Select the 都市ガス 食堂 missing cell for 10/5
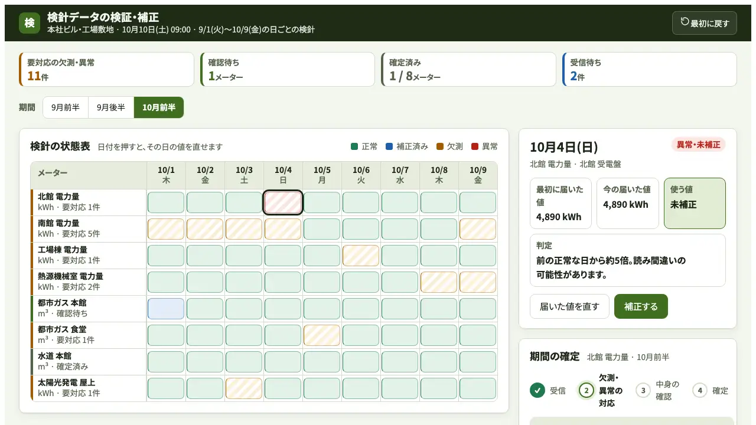Image resolution: width=756 pixels, height=425 pixels. tap(322, 335)
